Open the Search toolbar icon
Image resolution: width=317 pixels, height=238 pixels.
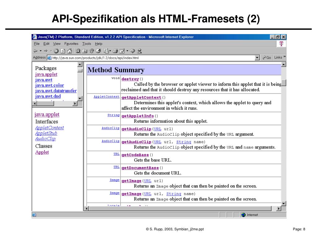[x=78, y=51]
